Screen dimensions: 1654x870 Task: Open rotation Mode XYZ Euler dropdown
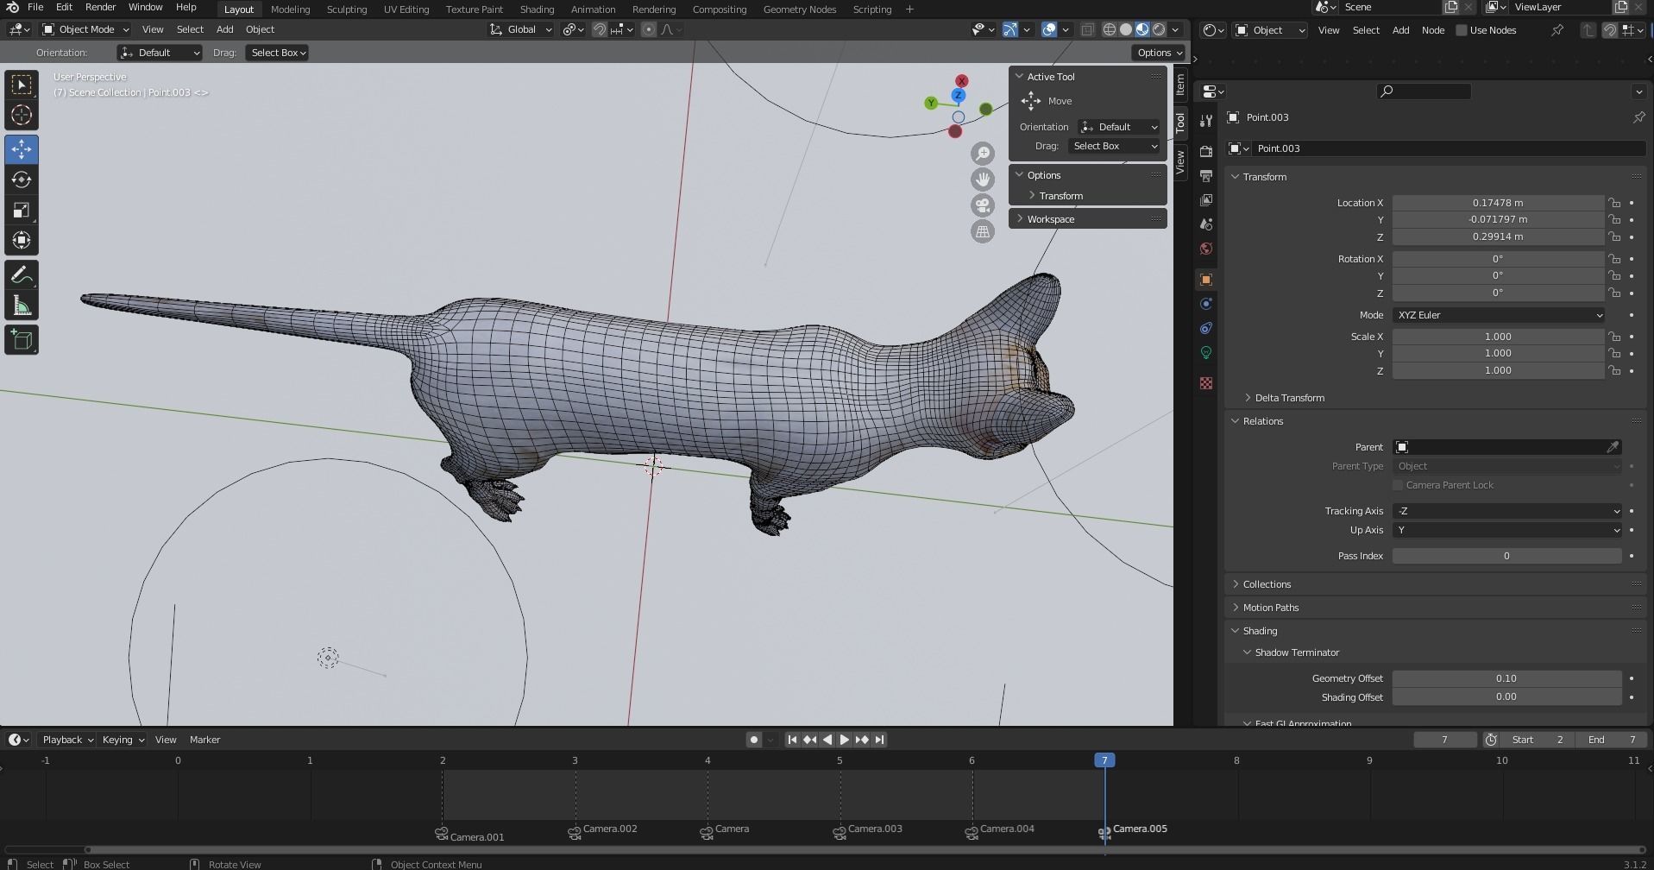pyautogui.click(x=1499, y=315)
